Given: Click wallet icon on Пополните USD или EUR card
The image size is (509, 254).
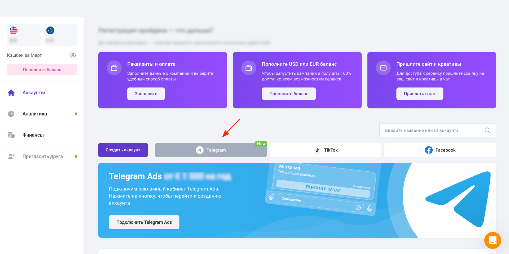Looking at the screenshot, I should [249, 68].
